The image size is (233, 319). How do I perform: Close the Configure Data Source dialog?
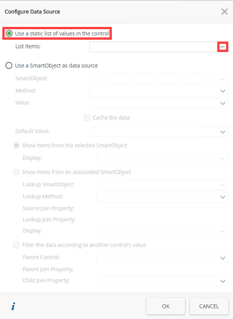coord(224,12)
